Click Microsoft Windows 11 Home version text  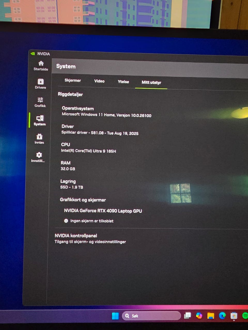[106, 115]
